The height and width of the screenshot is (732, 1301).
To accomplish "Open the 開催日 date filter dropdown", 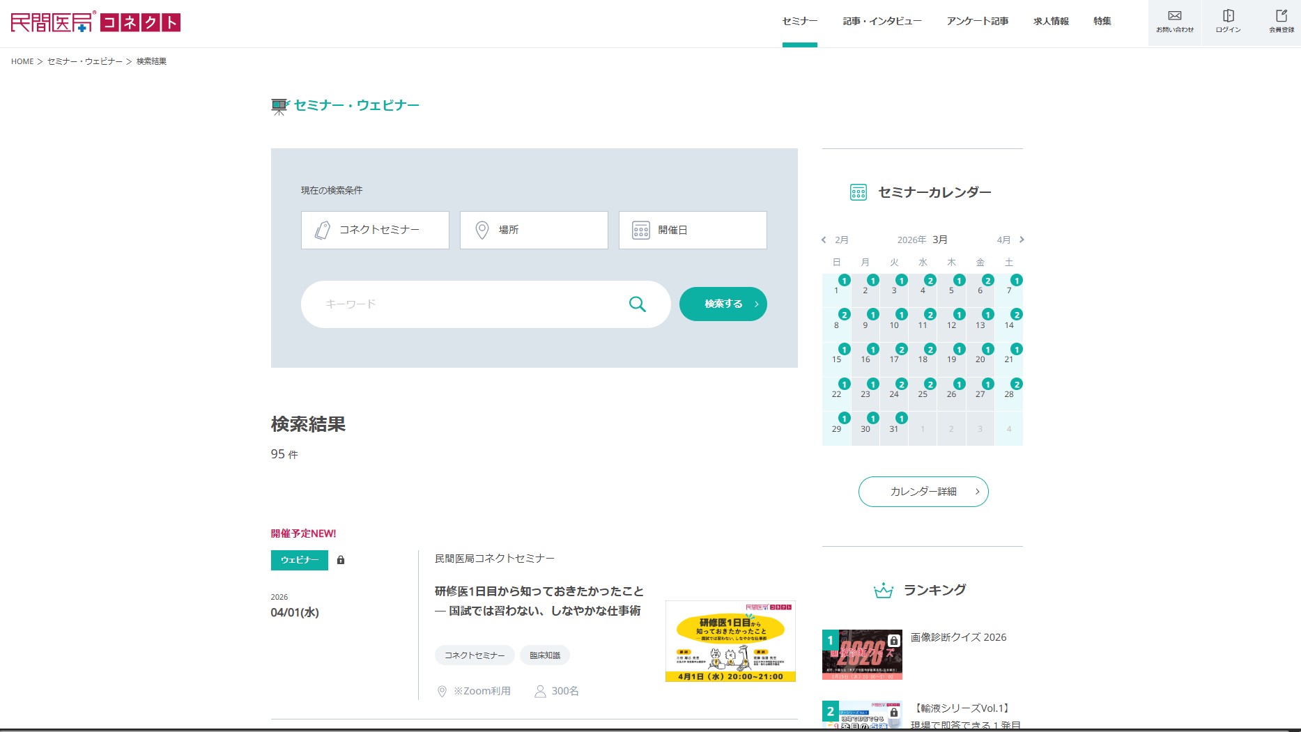I will (693, 230).
